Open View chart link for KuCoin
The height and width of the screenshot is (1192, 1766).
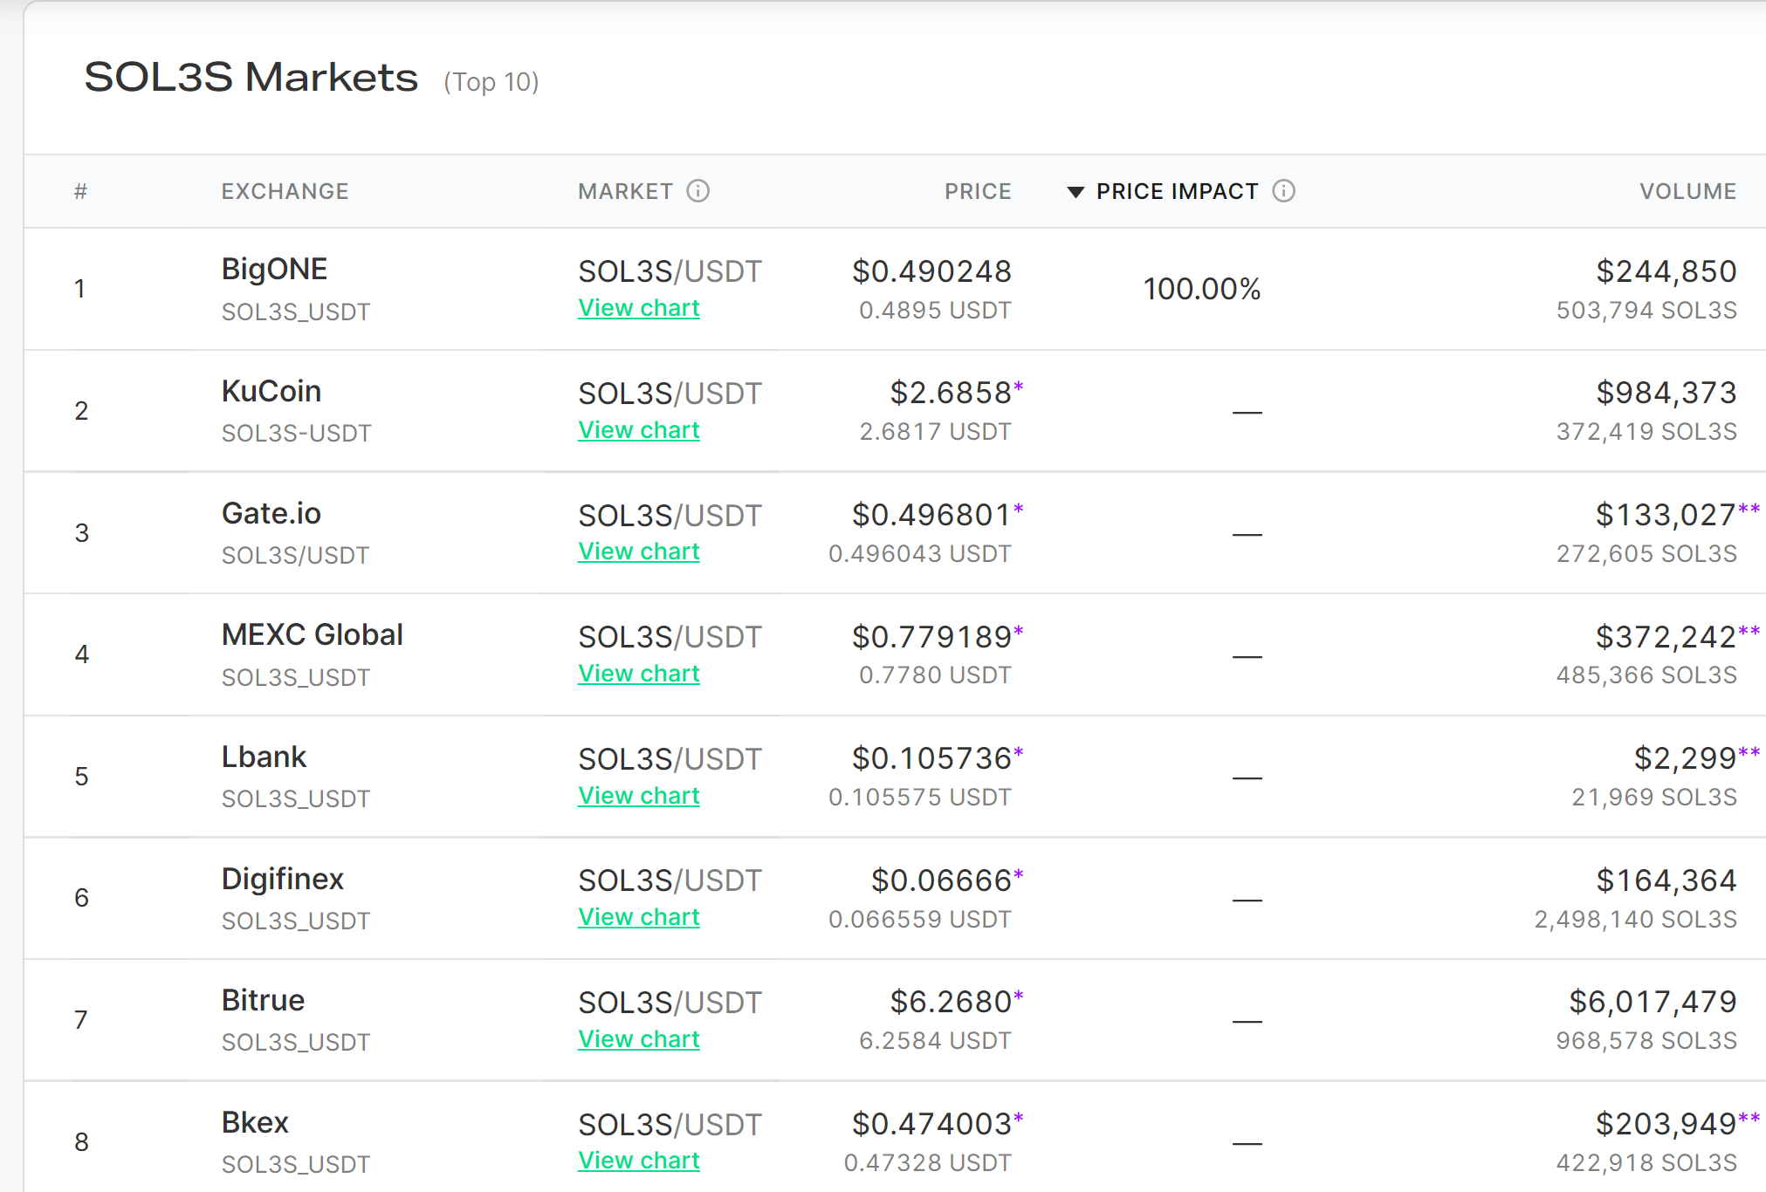coord(639,430)
